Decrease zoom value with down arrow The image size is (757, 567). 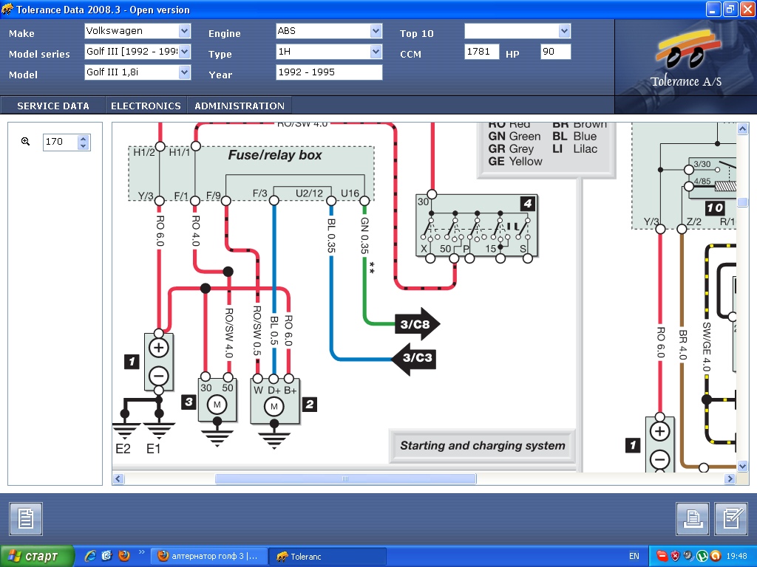point(84,145)
